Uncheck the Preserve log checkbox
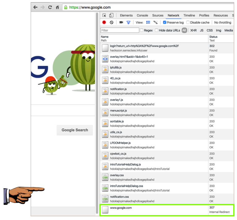Image resolution: width=237 pixels, height=220 pixels. tap(165, 22)
